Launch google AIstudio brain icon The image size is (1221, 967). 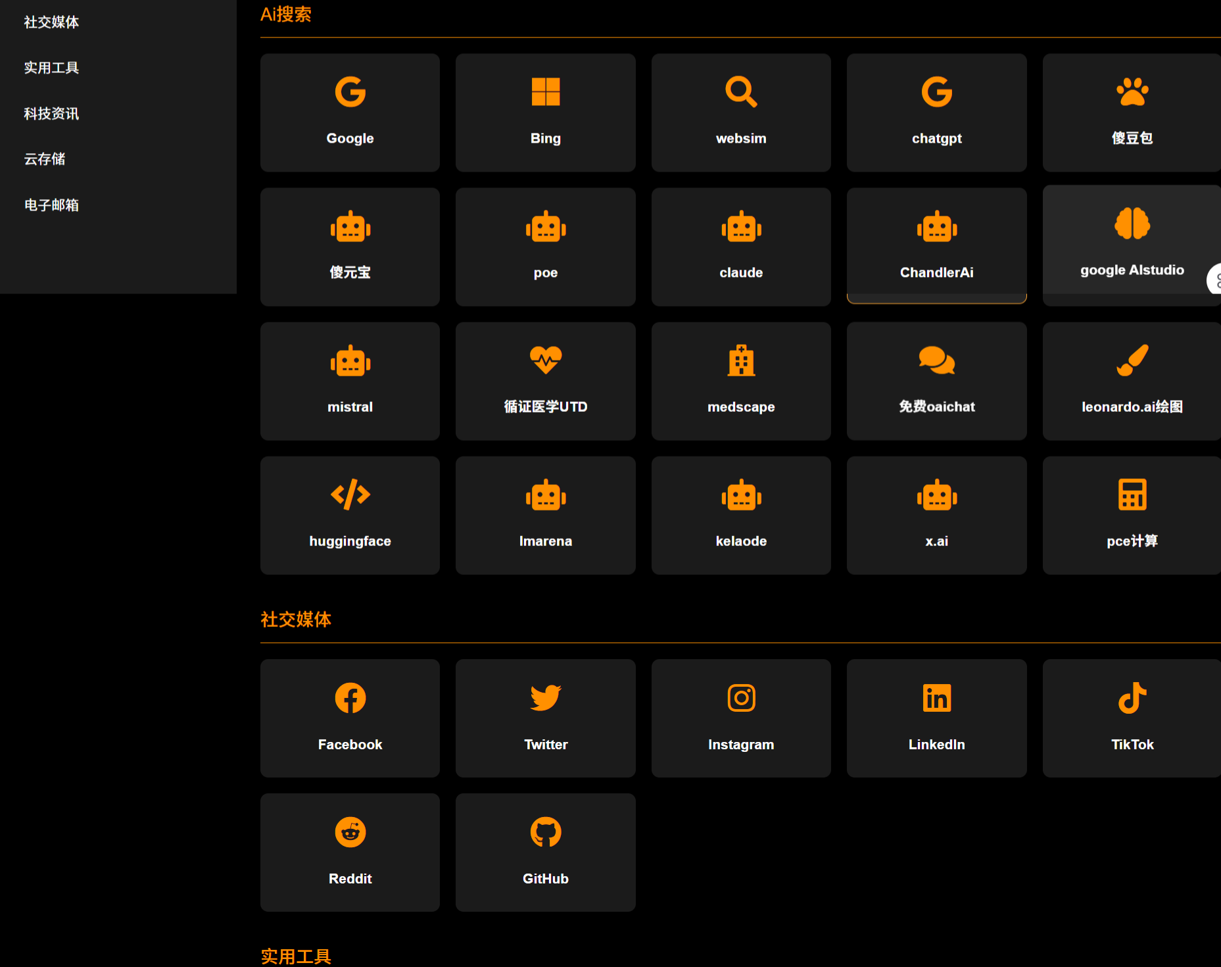point(1132,243)
